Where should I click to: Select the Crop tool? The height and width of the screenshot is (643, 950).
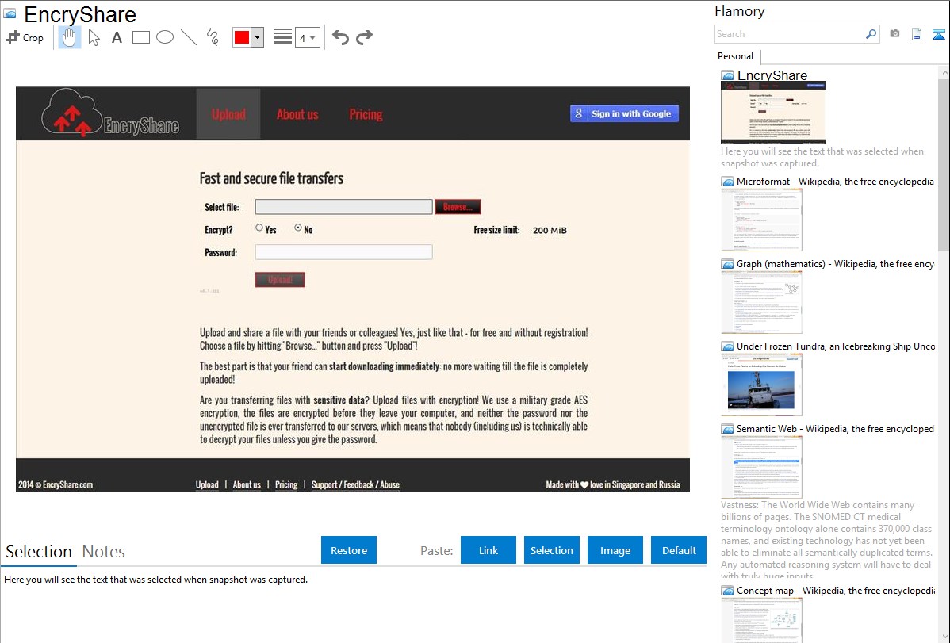[25, 37]
